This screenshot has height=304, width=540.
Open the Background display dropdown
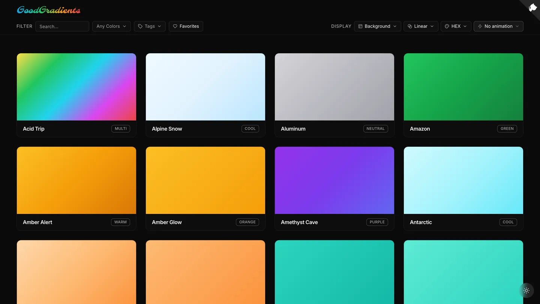coord(378,26)
